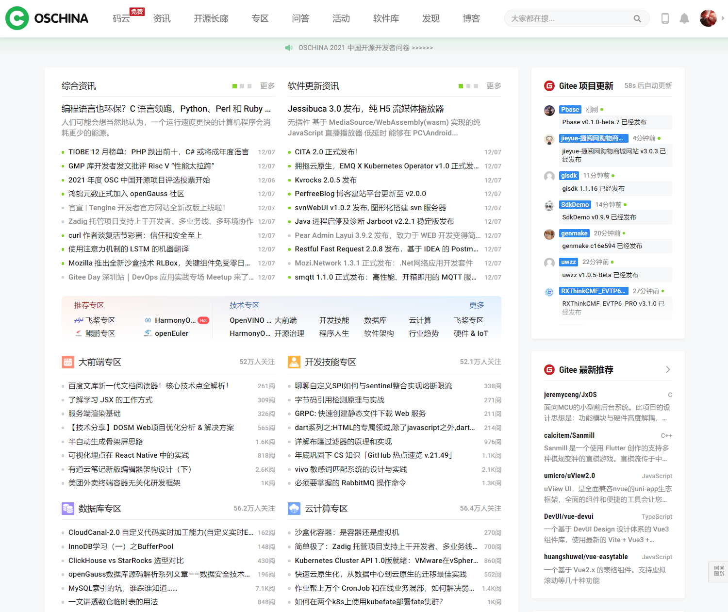Open CITA 2.0 正式发布 article
The height and width of the screenshot is (612, 728).
coord(326,152)
